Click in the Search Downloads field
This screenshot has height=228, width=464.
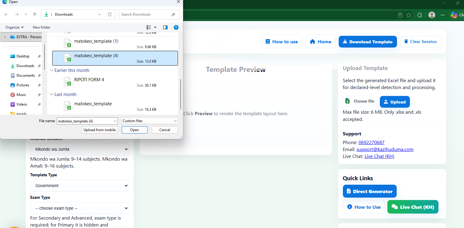pos(149,14)
